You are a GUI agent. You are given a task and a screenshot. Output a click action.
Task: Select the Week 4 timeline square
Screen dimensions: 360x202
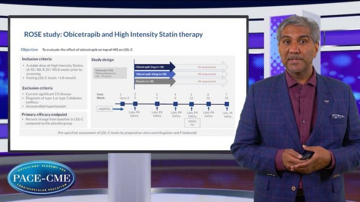[157, 104]
